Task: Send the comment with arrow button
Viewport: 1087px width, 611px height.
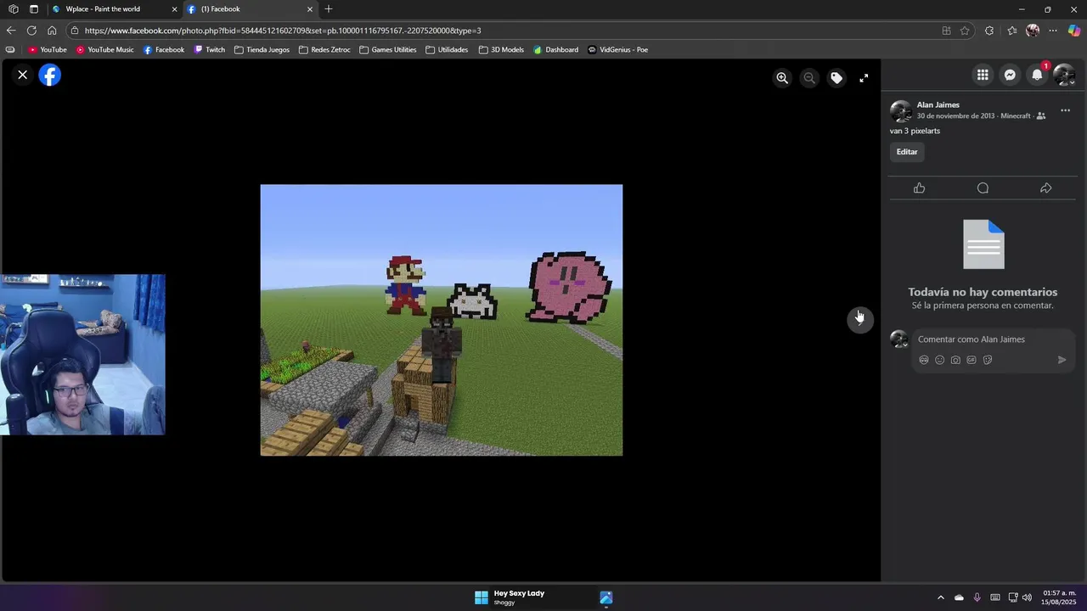Action: point(1062,360)
